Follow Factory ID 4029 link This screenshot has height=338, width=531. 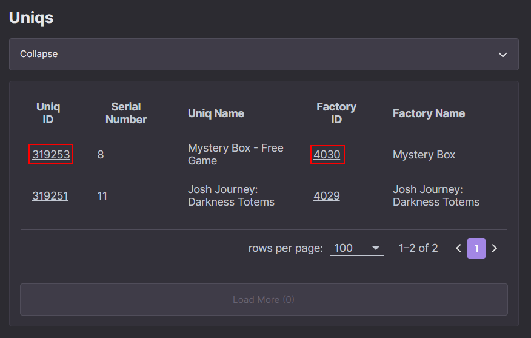(327, 196)
